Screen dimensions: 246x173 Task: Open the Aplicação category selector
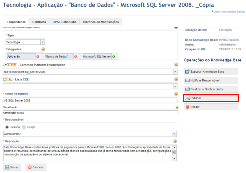(x=21, y=57)
